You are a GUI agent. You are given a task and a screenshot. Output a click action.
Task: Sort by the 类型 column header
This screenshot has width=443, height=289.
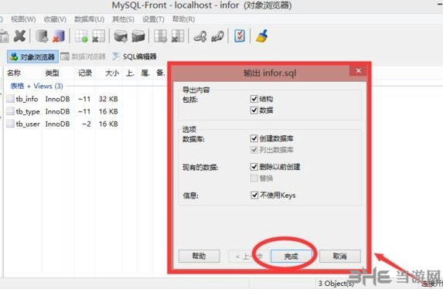point(53,73)
